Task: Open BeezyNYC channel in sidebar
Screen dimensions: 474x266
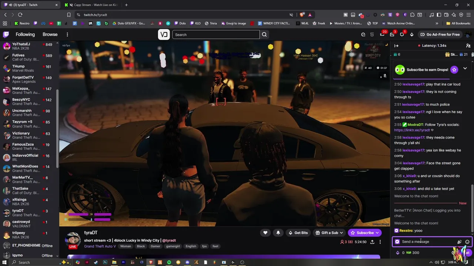Action: point(30,102)
